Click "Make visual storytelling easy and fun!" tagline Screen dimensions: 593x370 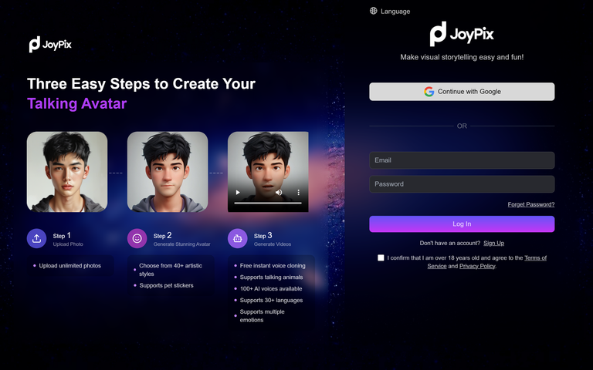click(x=462, y=57)
